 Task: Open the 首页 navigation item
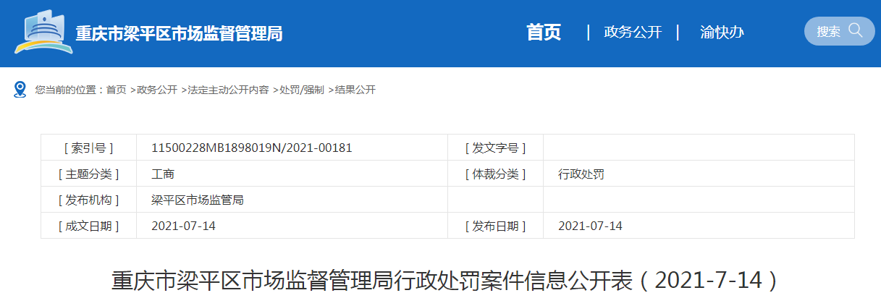click(544, 32)
